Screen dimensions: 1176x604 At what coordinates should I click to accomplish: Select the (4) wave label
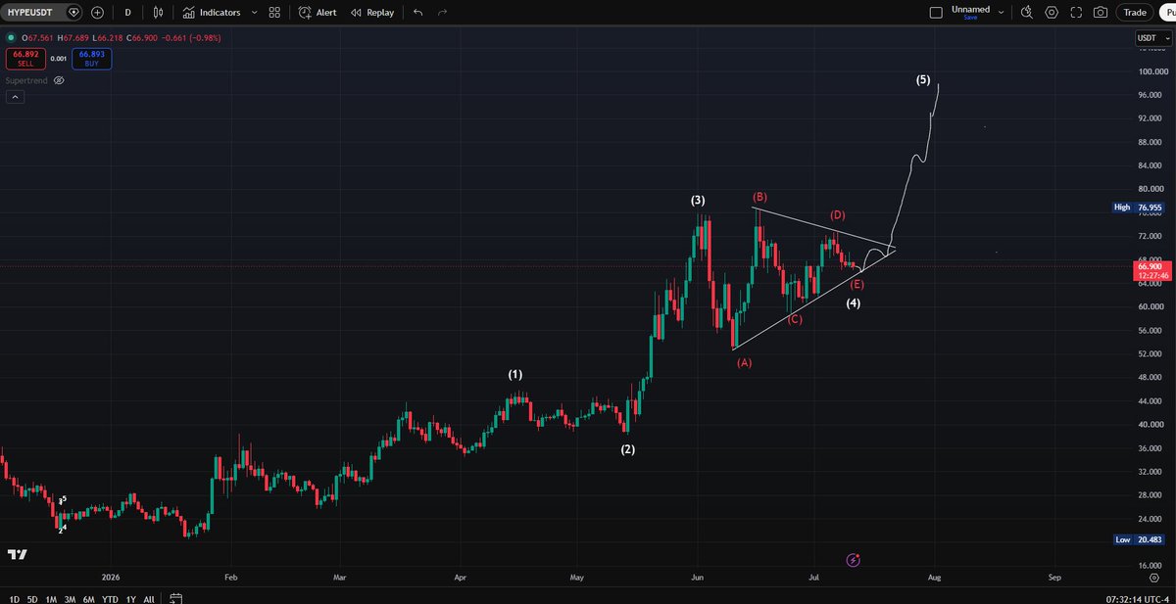[x=854, y=303]
